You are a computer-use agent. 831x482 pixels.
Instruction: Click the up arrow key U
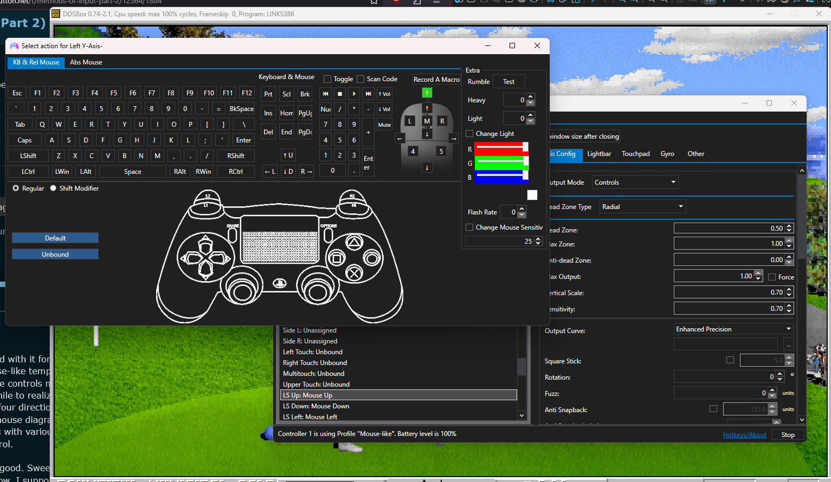(288, 155)
